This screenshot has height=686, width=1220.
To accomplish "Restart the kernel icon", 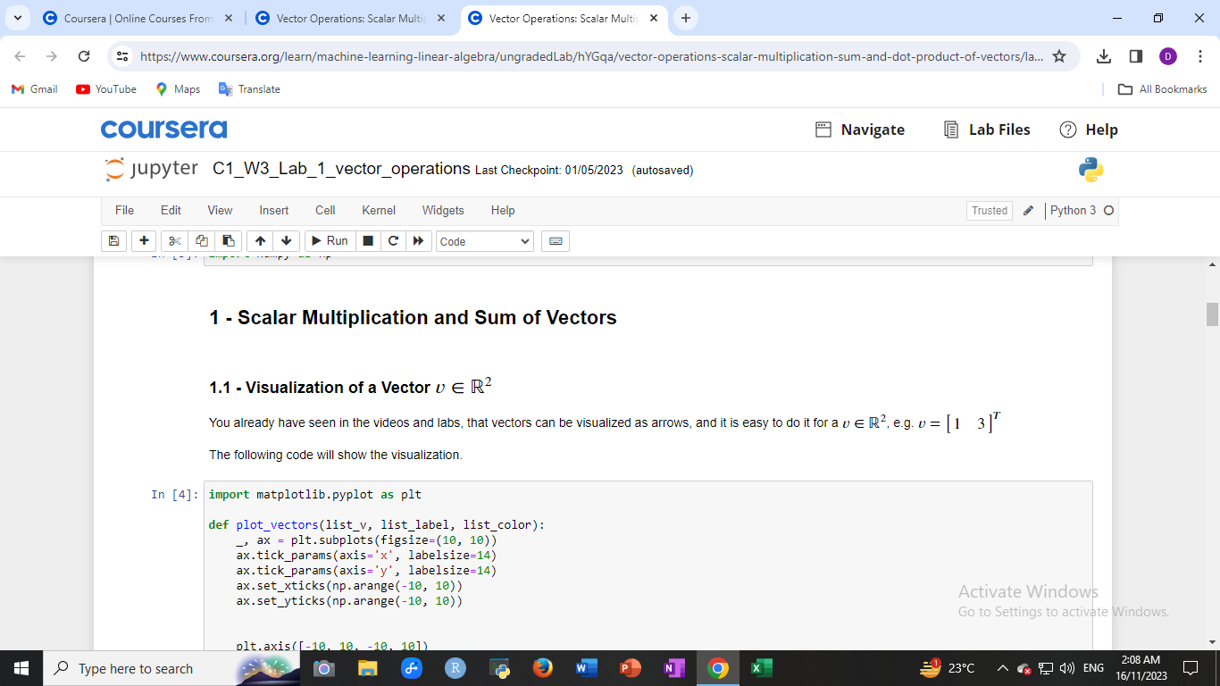I will 393,241.
